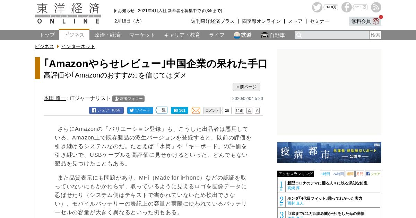Open author 本田 雅一 profile link
Viewport: 416px width, 218px height.
tap(55, 98)
